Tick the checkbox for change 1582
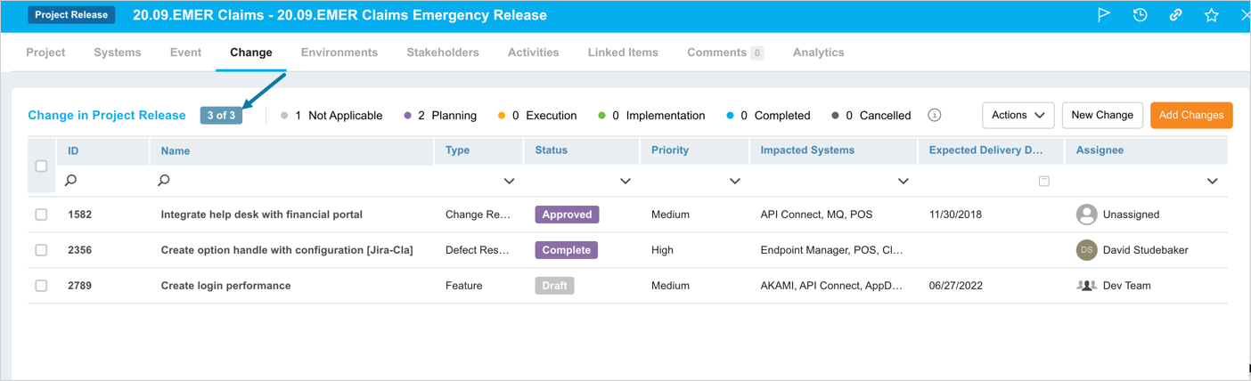1251x381 pixels. pyautogui.click(x=41, y=215)
